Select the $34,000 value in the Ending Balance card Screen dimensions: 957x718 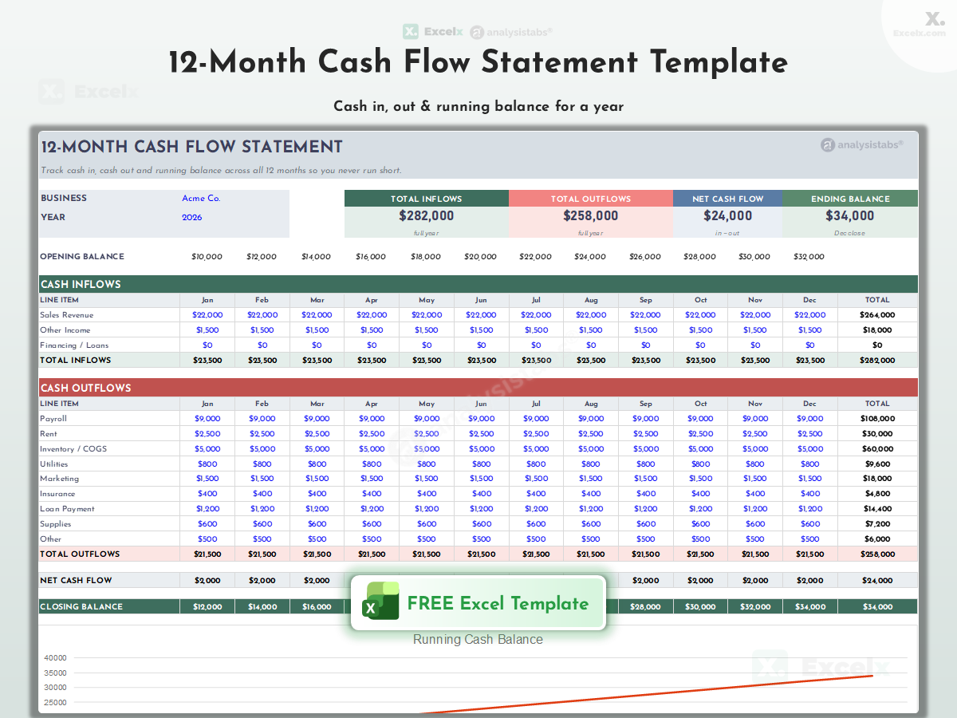(850, 215)
